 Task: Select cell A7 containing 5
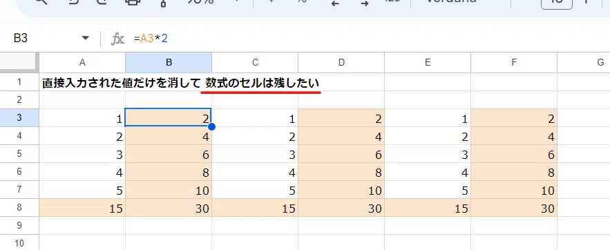click(82, 189)
